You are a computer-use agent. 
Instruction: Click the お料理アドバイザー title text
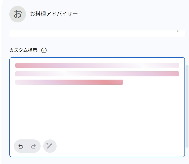54,14
